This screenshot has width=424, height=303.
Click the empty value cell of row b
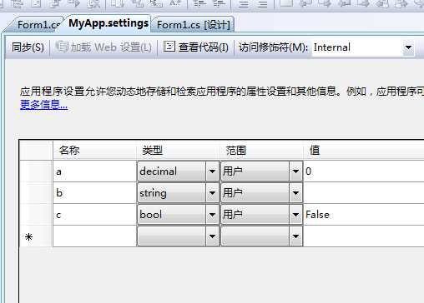tap(364, 193)
